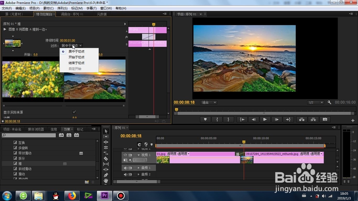
Task: Toggle the track lock box on 音频 1
Action: pyautogui.click(x=135, y=168)
